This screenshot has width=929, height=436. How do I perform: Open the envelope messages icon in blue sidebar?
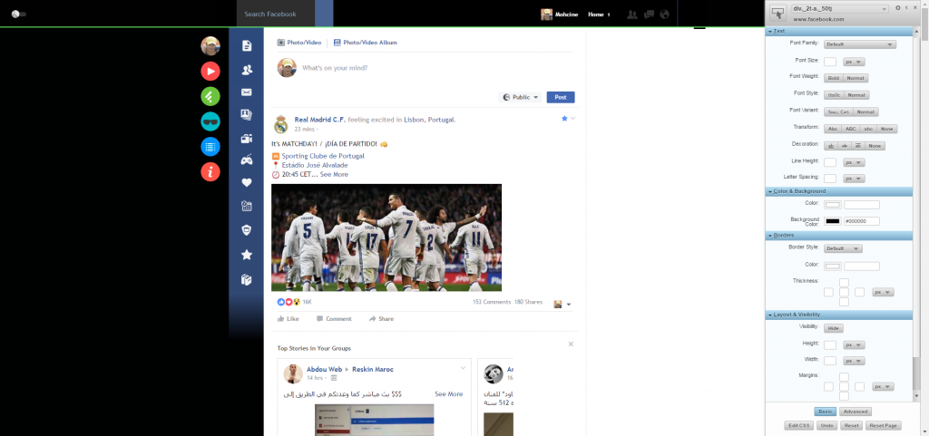coord(247,92)
